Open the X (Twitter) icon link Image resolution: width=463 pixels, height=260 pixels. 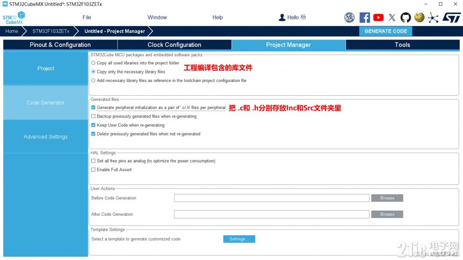(392, 18)
